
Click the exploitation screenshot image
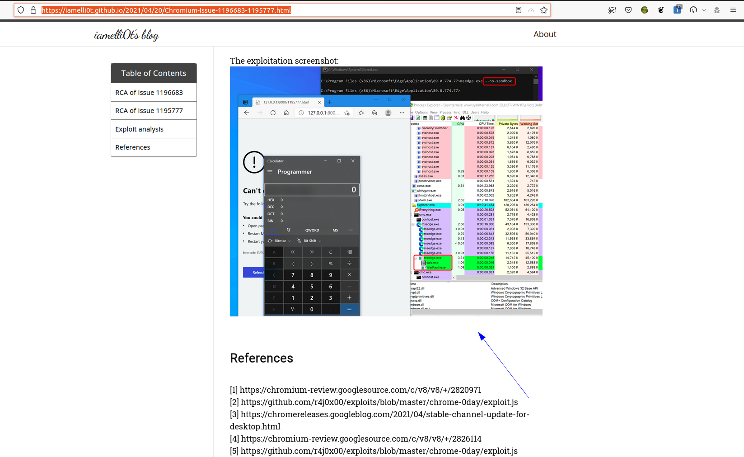(386, 191)
